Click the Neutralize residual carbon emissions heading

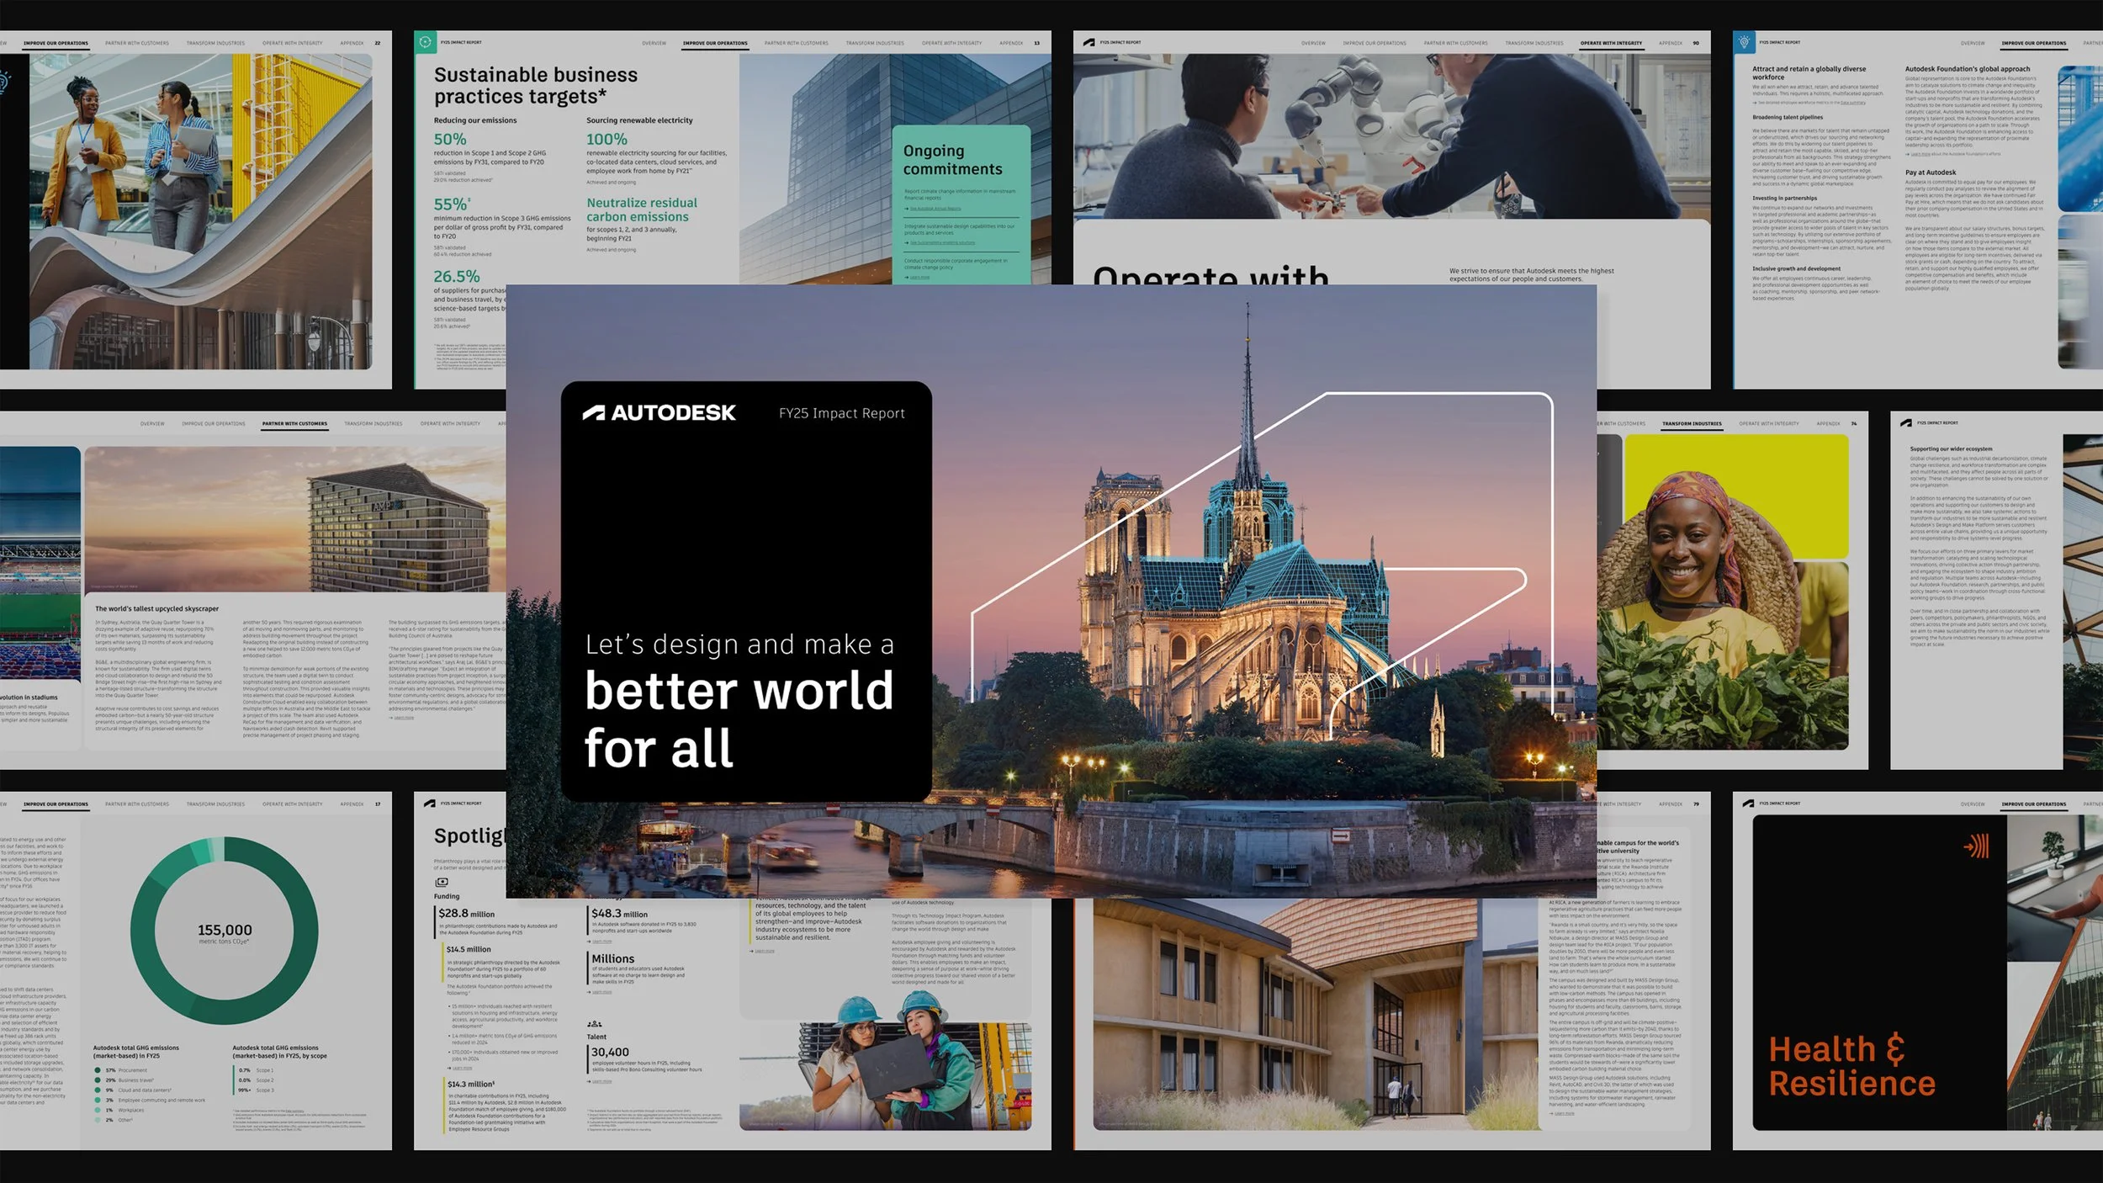point(642,210)
